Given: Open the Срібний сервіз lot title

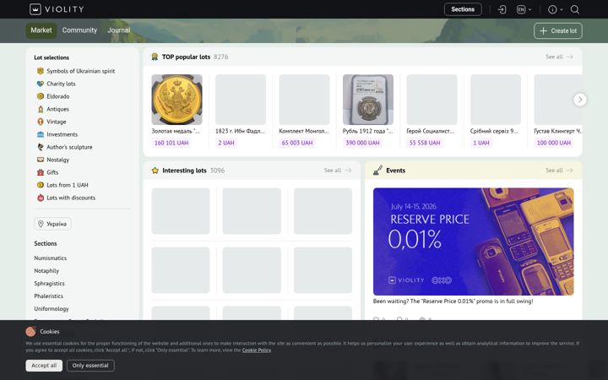Looking at the screenshot, I should (494, 131).
